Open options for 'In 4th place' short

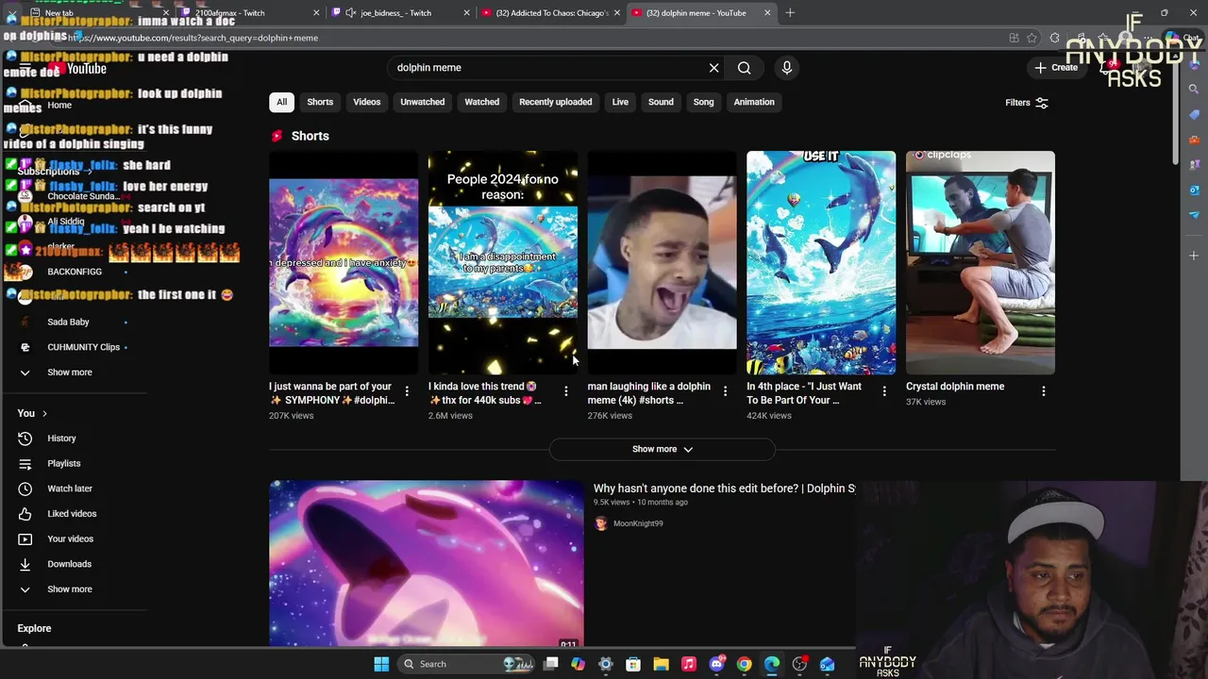pos(884,390)
